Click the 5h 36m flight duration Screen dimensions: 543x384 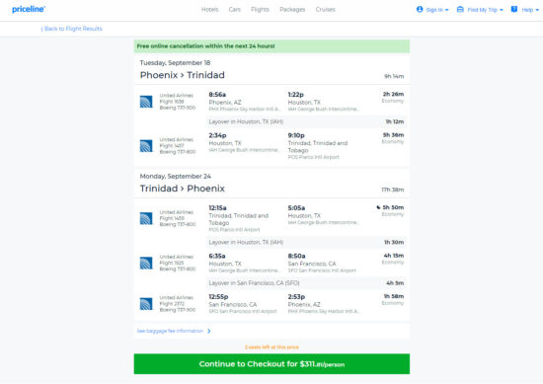393,135
